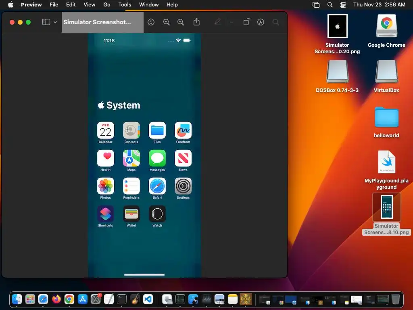The height and width of the screenshot is (310, 413).
Task: Click the Reminders app icon in the image
Action: (x=131, y=186)
